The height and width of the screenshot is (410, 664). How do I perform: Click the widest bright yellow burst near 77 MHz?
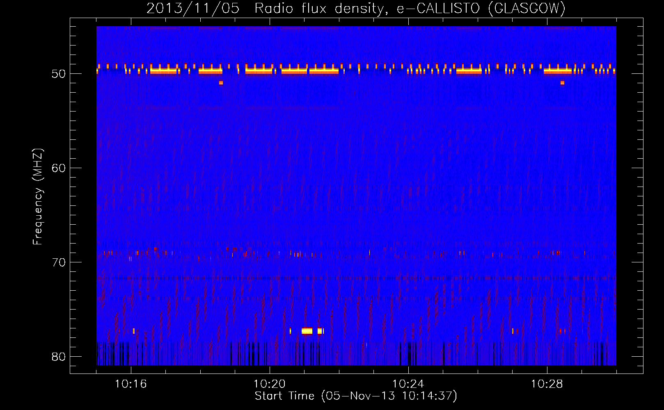coord(307,331)
